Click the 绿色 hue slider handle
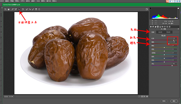The image size is (181, 104). pyautogui.click(x=164, y=51)
